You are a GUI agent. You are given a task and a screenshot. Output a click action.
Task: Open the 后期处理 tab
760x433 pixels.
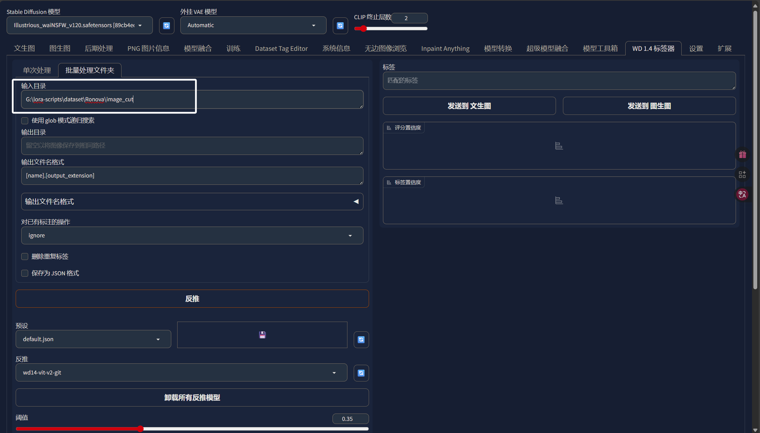(99, 48)
